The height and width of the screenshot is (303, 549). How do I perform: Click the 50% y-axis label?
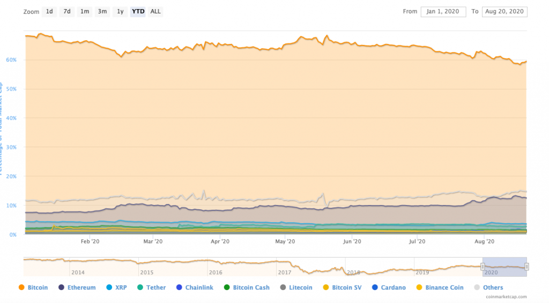11,89
